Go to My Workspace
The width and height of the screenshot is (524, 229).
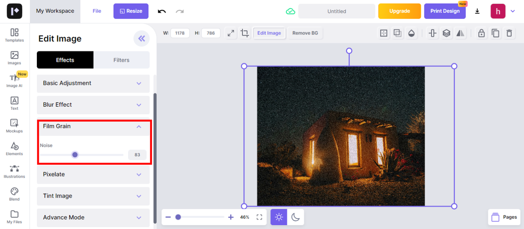tap(55, 11)
